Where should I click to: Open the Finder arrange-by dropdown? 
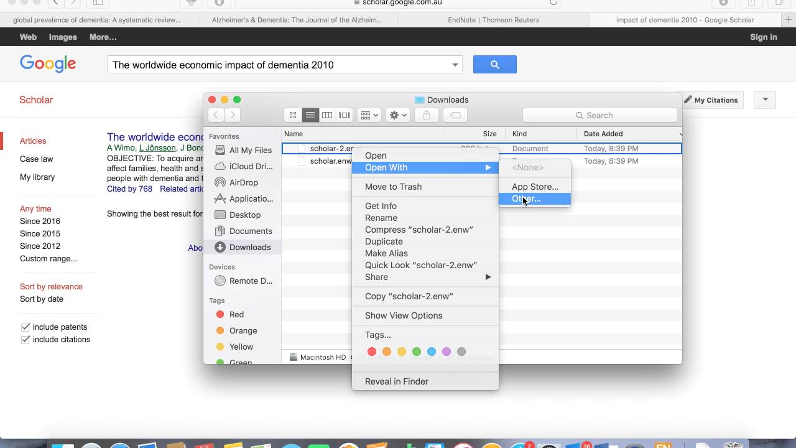point(369,115)
